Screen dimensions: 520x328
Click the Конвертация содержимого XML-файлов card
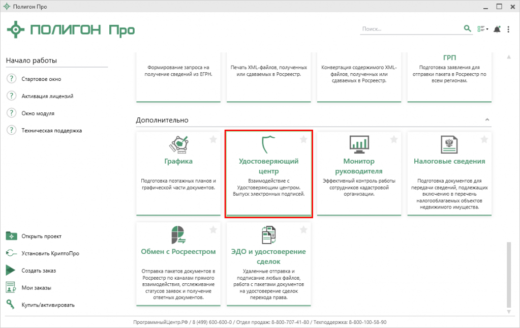coord(359,77)
